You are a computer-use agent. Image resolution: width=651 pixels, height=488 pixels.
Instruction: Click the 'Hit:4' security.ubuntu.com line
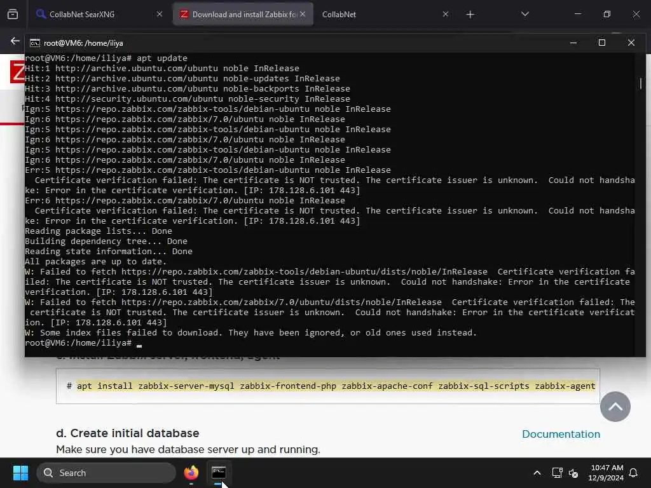point(188,98)
